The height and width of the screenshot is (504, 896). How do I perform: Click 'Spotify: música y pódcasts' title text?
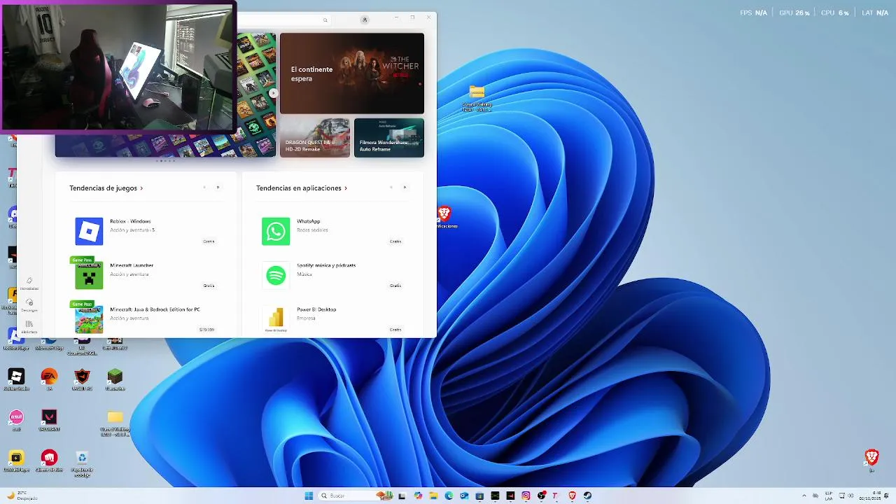click(x=326, y=265)
